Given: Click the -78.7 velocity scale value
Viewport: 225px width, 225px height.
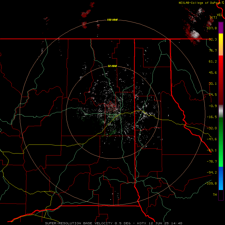Looking at the screenshot, I should click(212, 161).
